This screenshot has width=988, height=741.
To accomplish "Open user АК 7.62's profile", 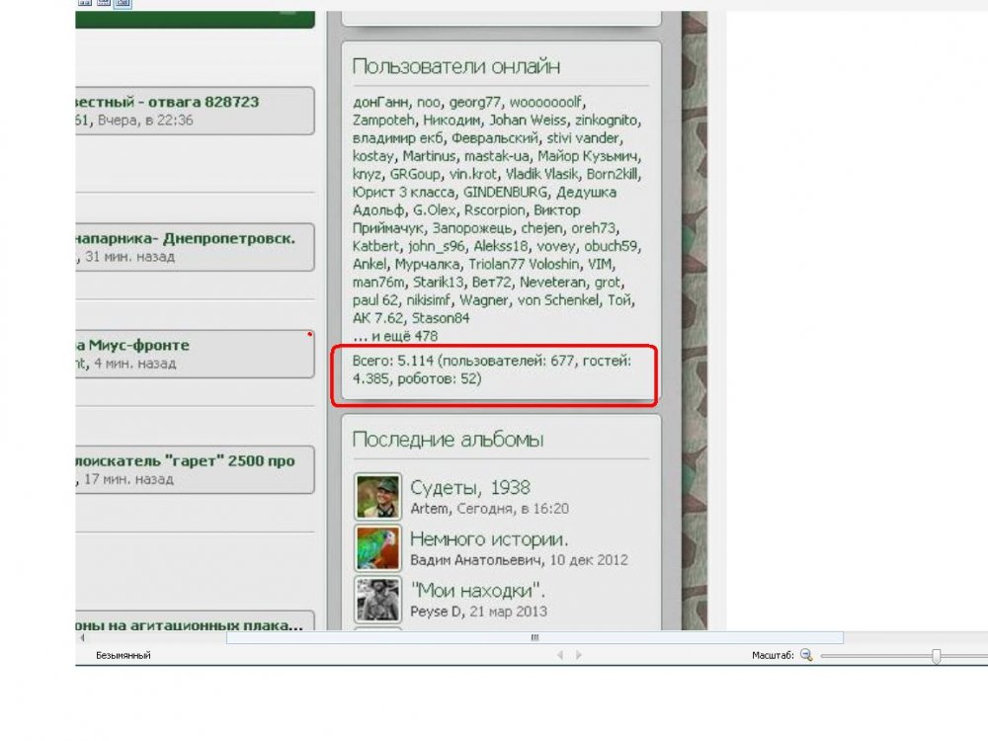I will [377, 318].
